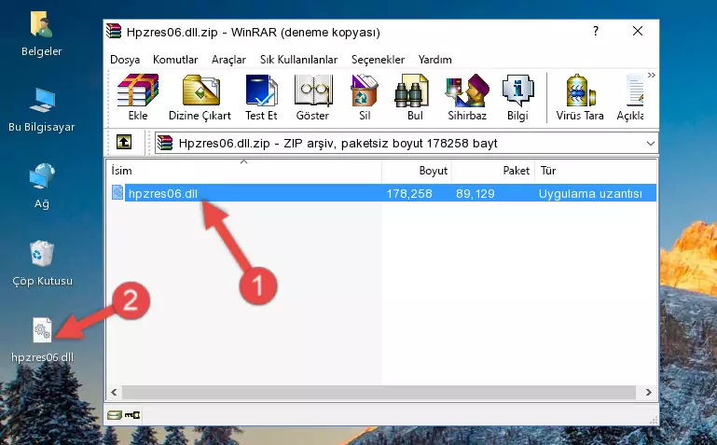Open the Seçenekler menu

pos(378,60)
